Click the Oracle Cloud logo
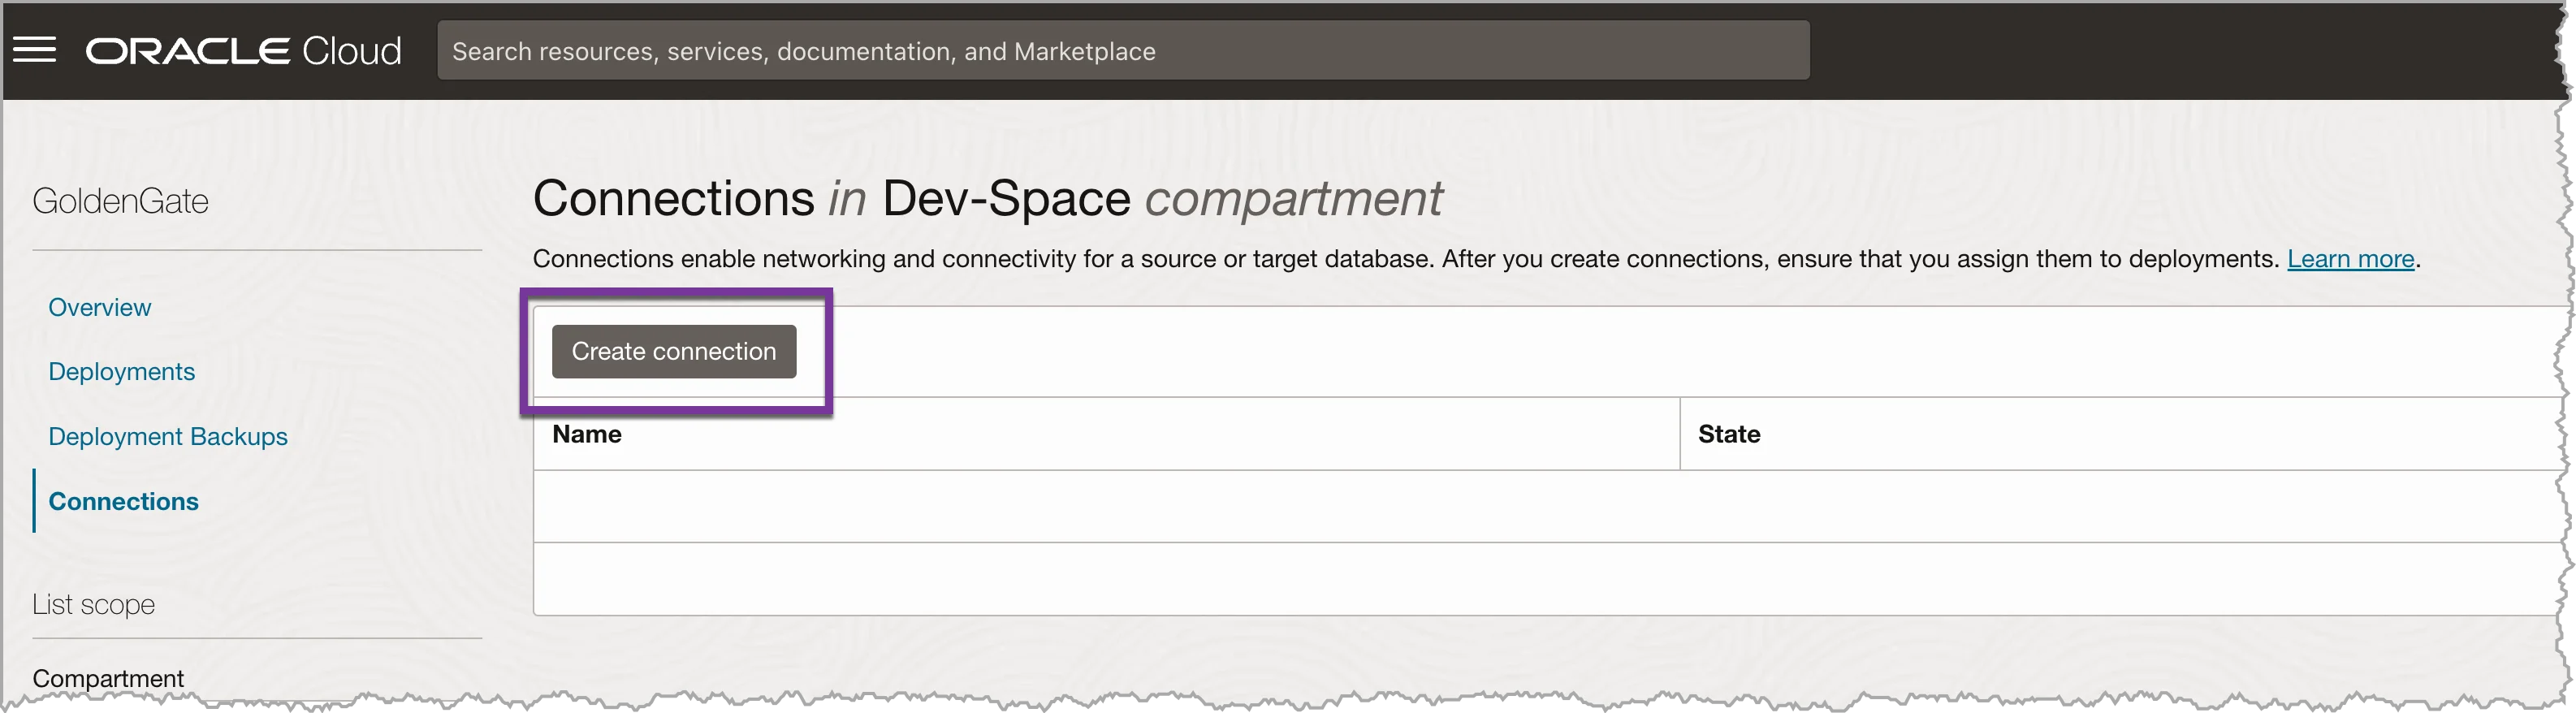Screen dimensions: 2576x713 pyautogui.click(x=243, y=51)
